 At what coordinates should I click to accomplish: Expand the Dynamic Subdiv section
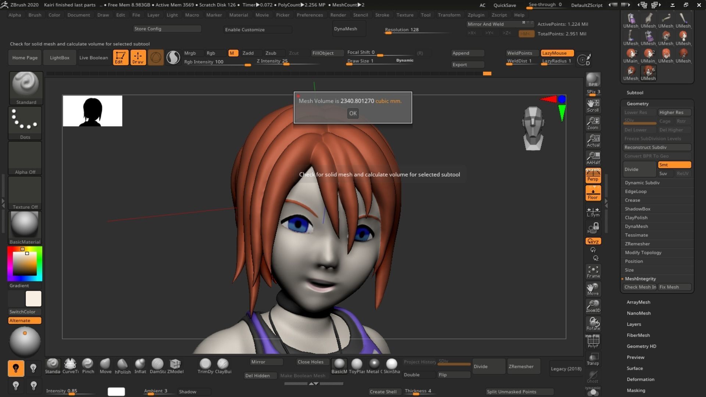642,183
